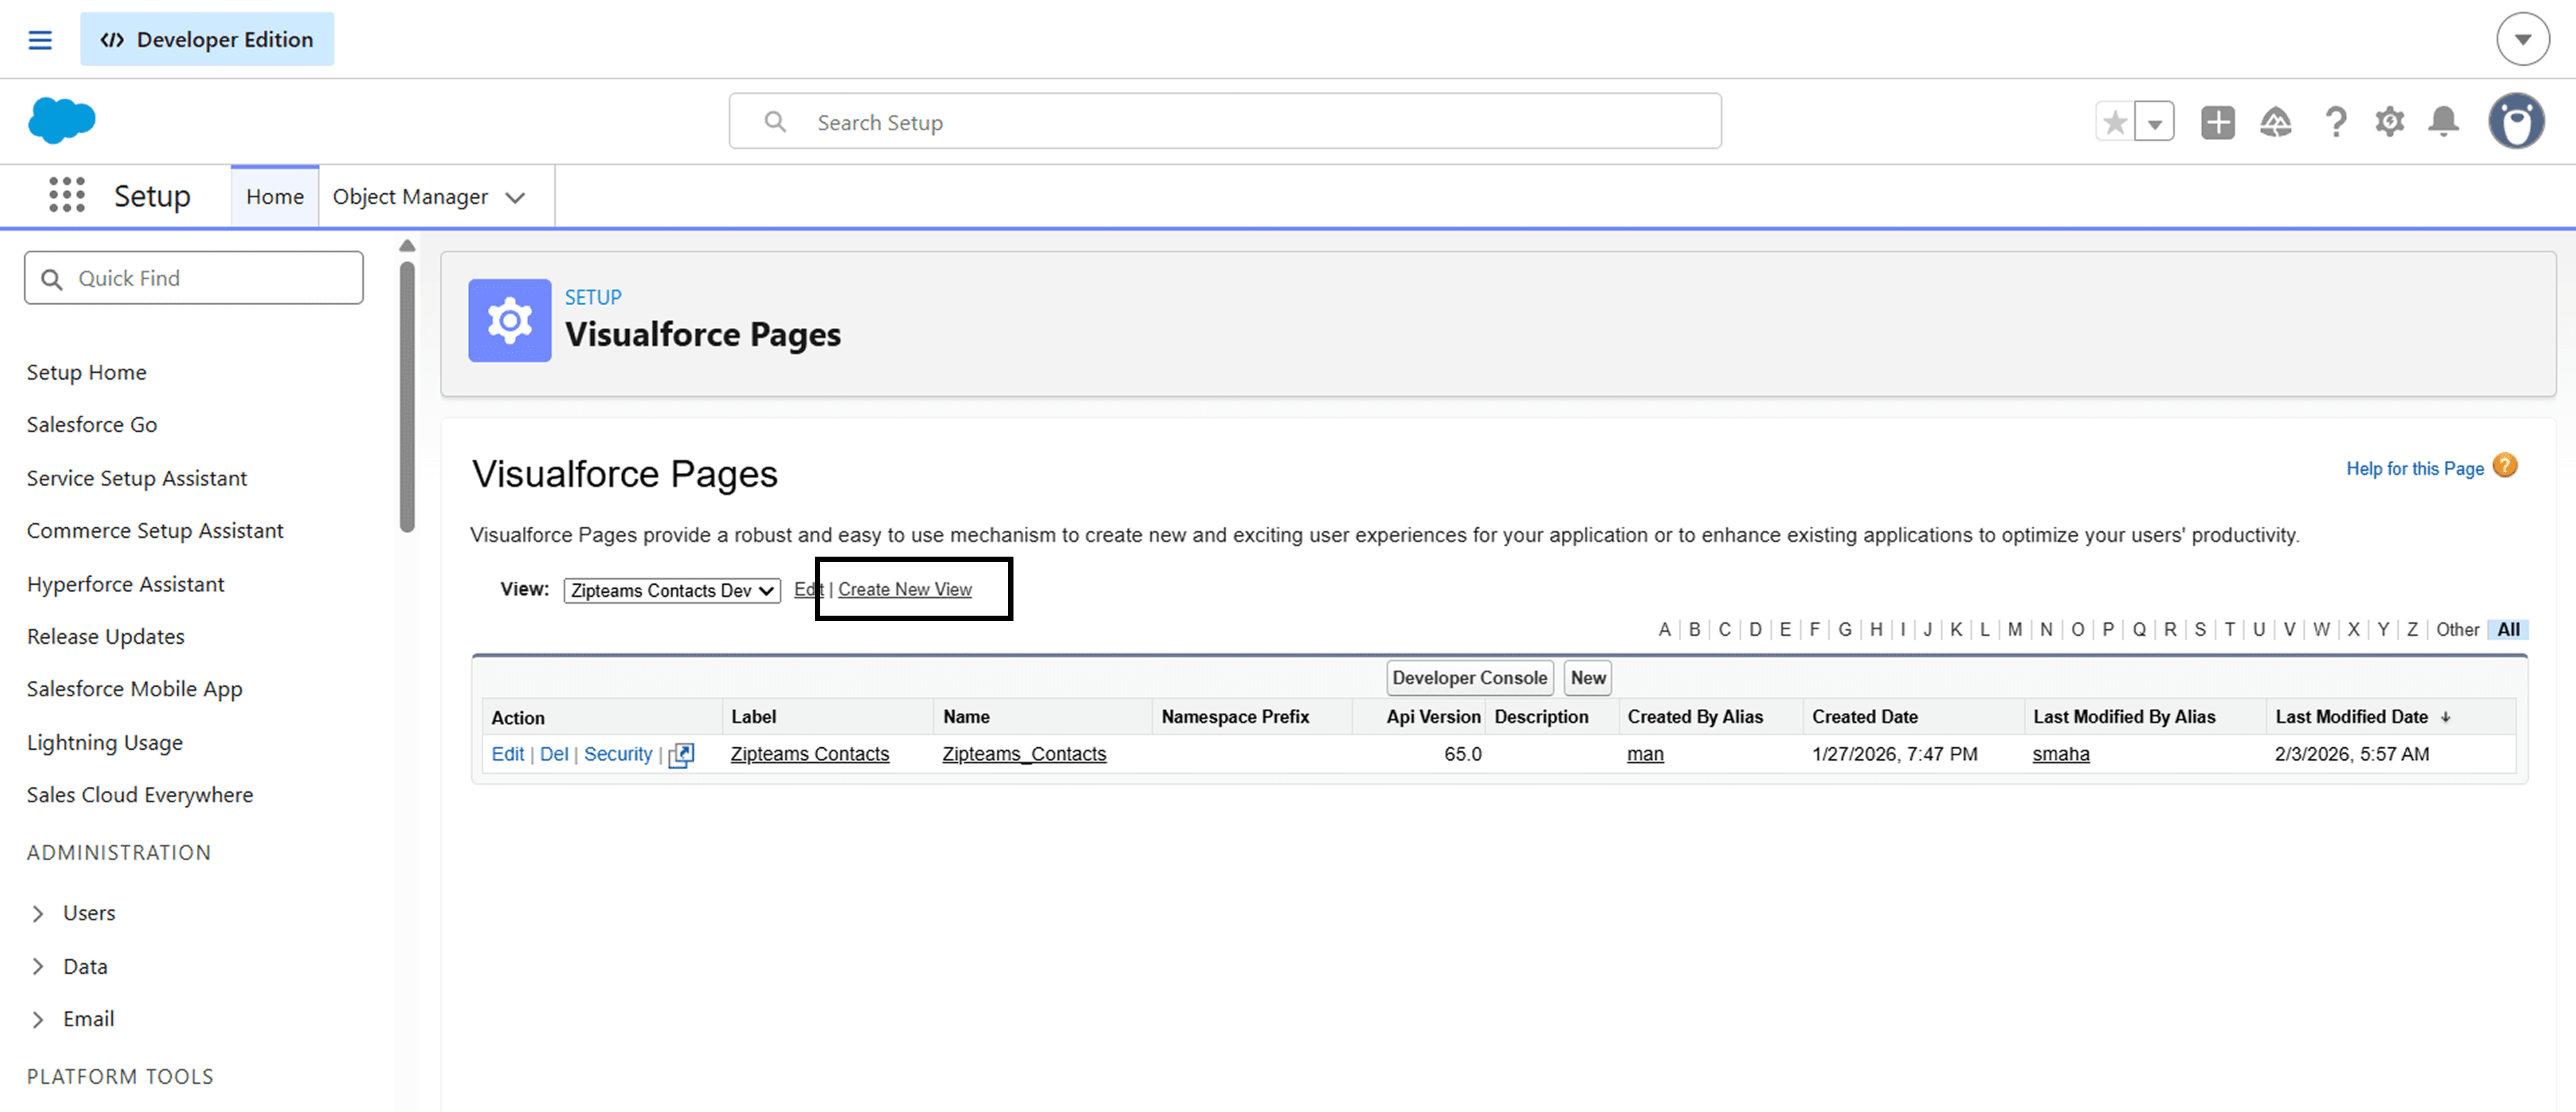Open the notifications bell
The image size is (2576, 1112).
coord(2443,122)
